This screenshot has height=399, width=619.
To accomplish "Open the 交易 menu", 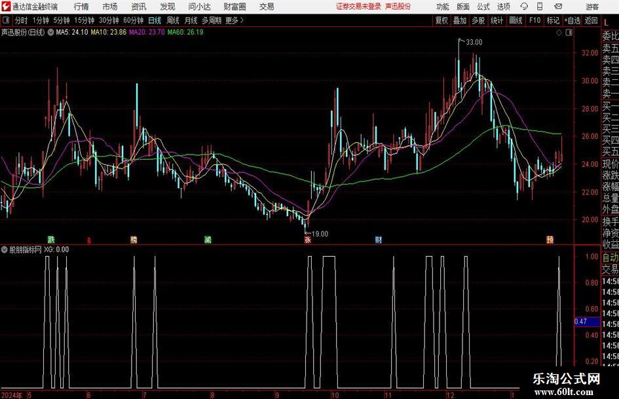I will tap(267, 7).
